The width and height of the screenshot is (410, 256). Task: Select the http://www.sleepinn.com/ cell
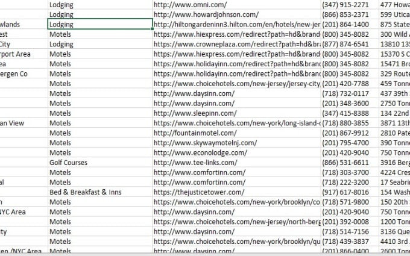coord(236,113)
